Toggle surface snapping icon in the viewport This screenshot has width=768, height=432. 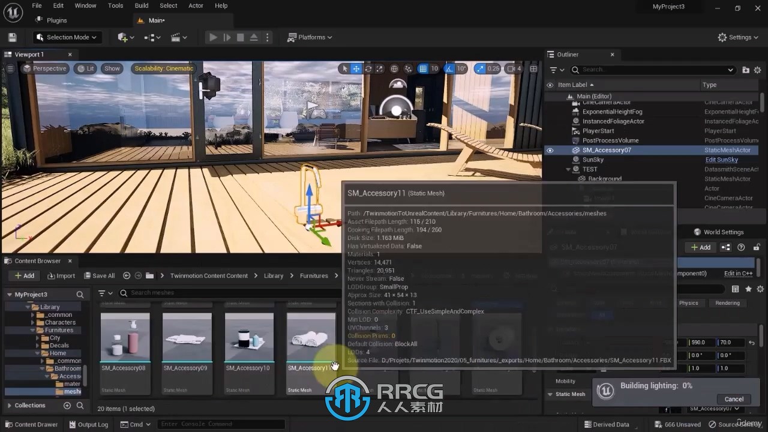[x=409, y=68]
